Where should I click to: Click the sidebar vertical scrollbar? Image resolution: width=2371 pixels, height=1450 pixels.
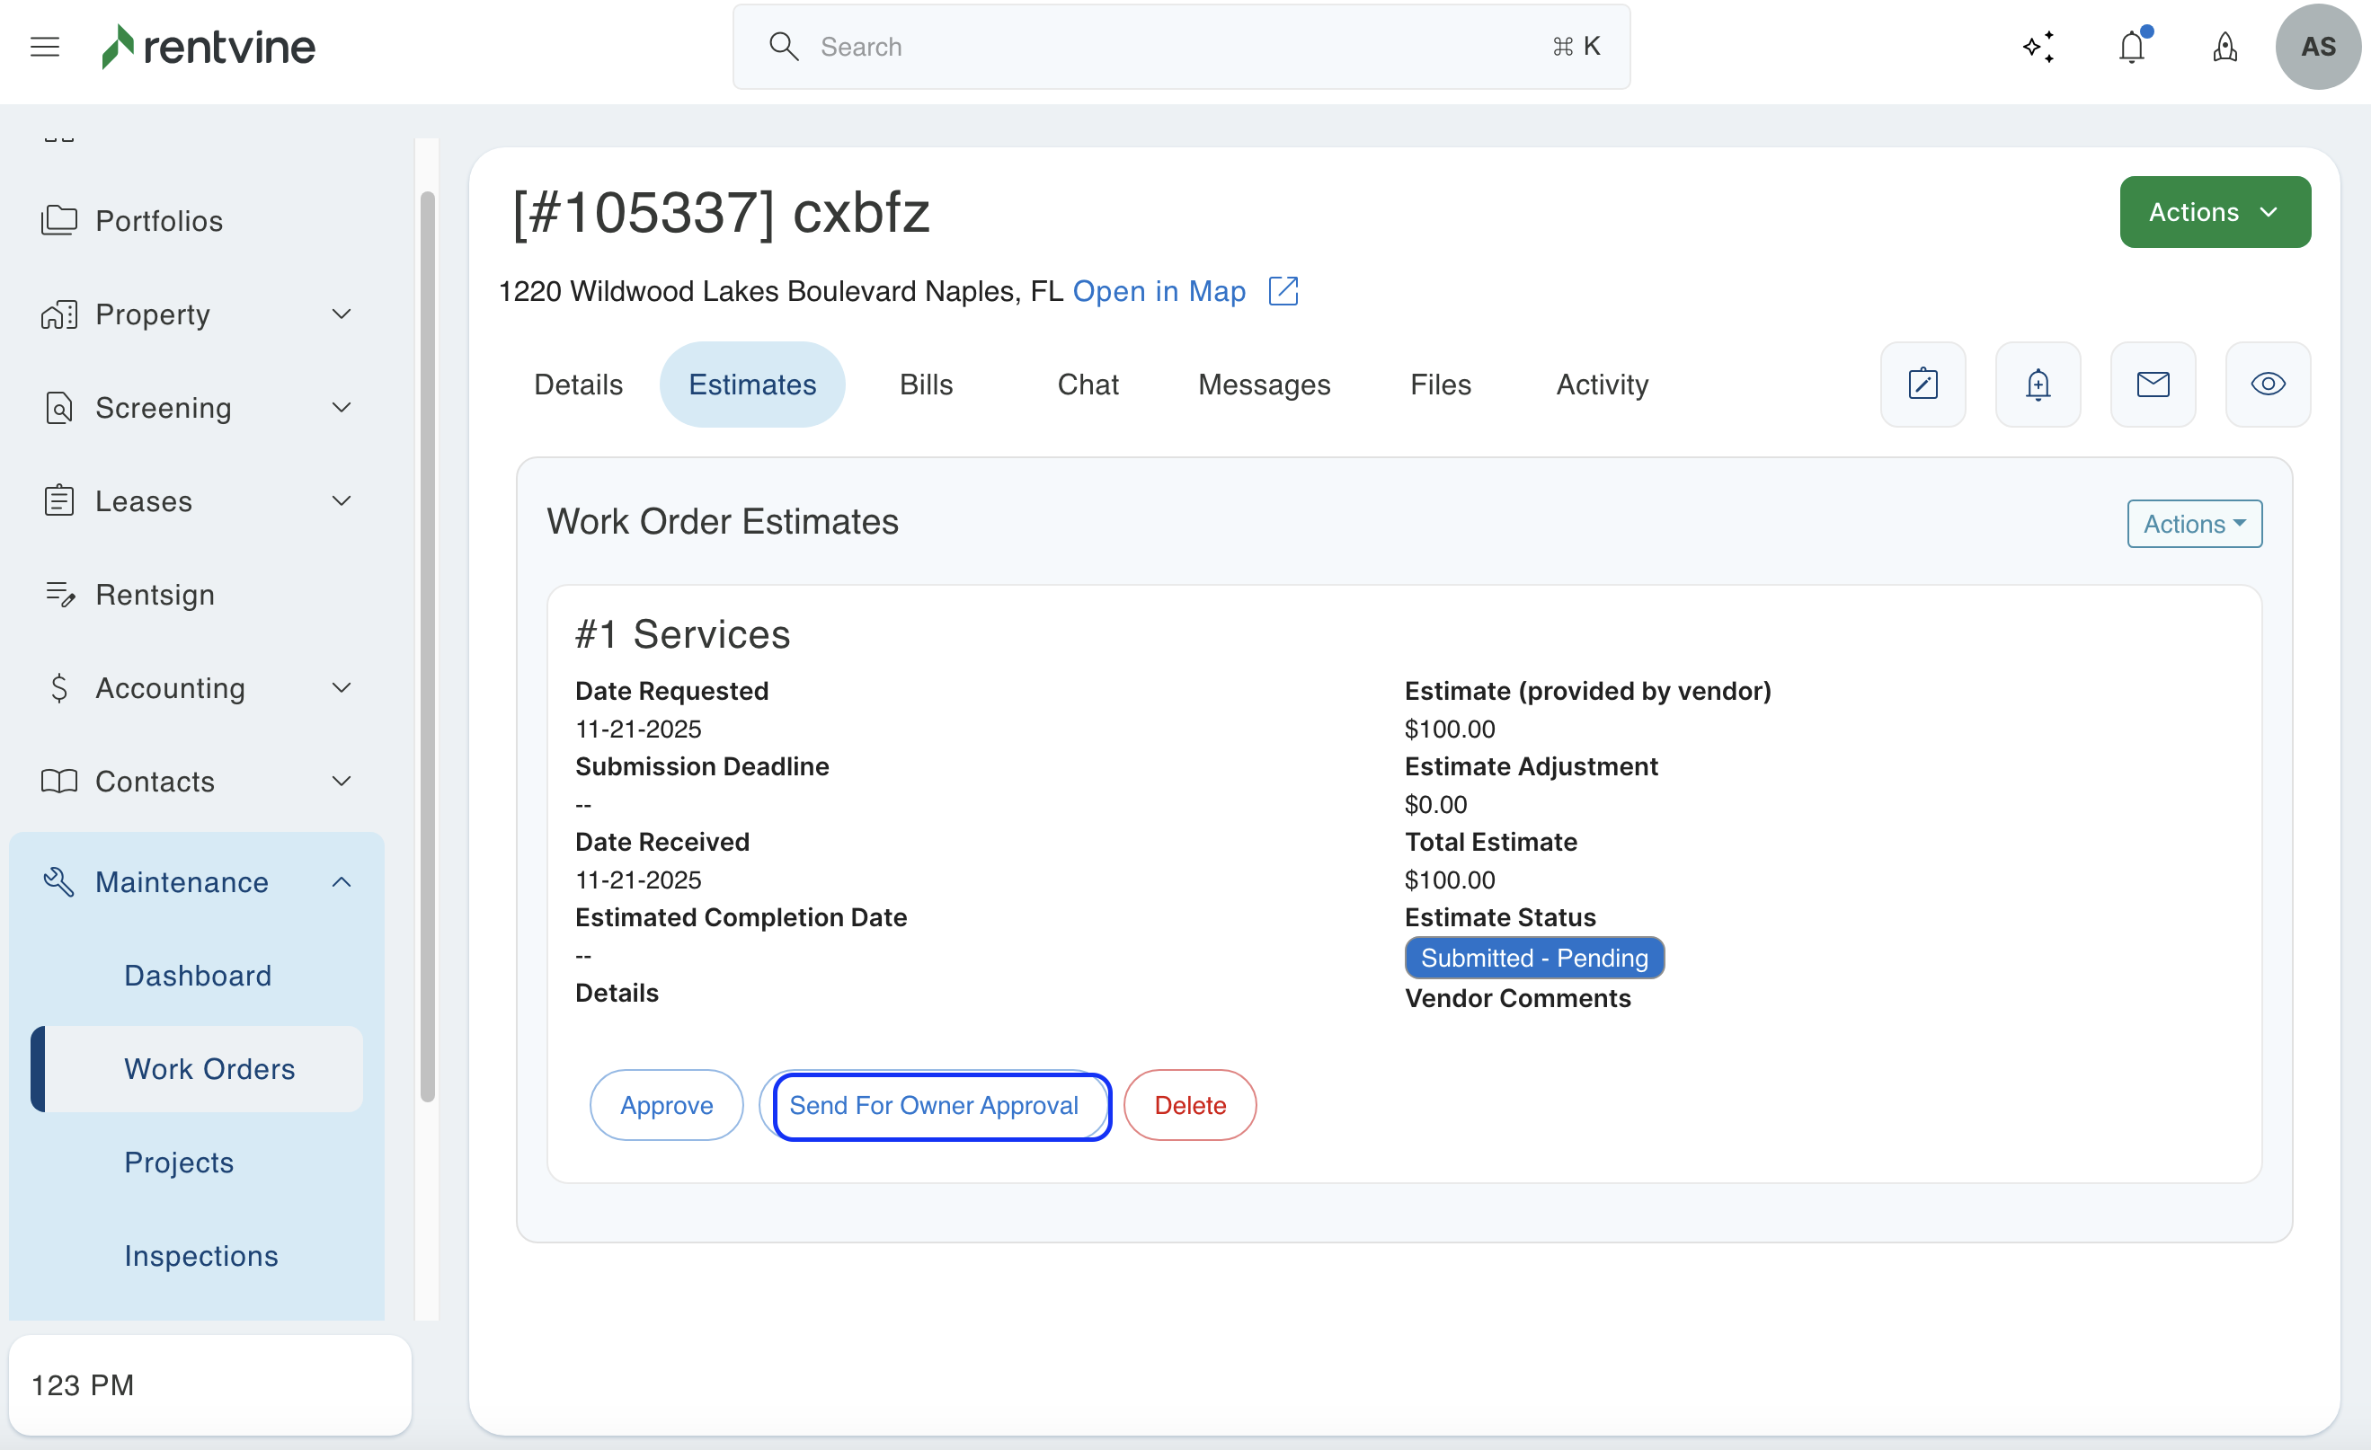[427, 644]
